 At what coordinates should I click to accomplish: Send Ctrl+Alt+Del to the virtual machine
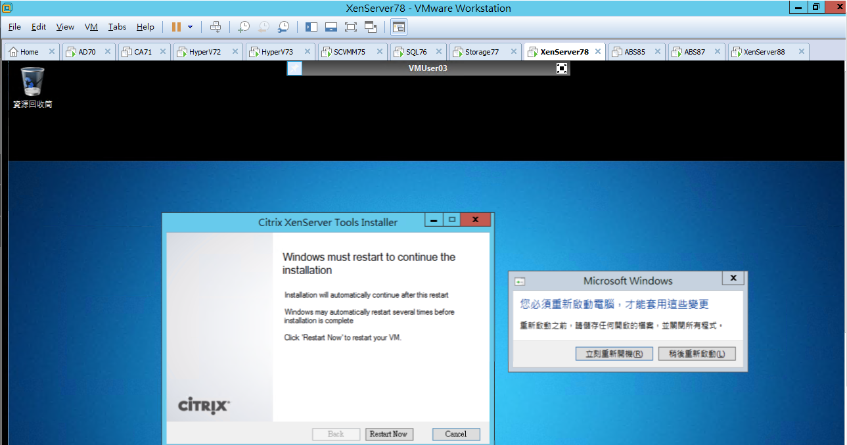216,27
